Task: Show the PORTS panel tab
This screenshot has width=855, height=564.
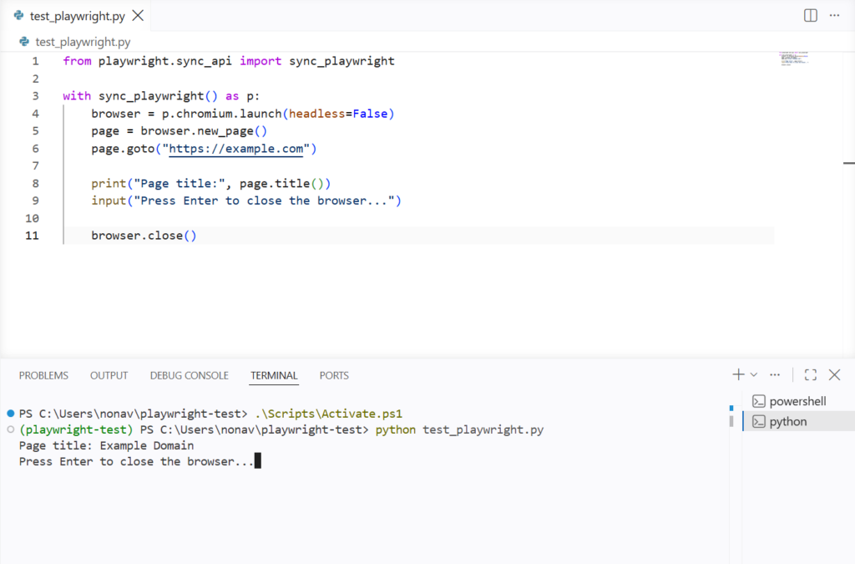Action: coord(334,375)
